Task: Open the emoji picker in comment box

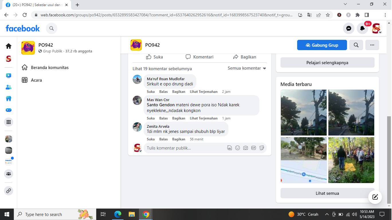Action: coord(238,148)
